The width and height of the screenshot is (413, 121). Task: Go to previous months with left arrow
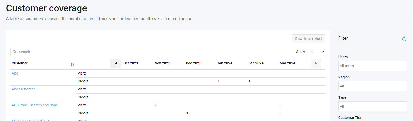[x=116, y=63]
